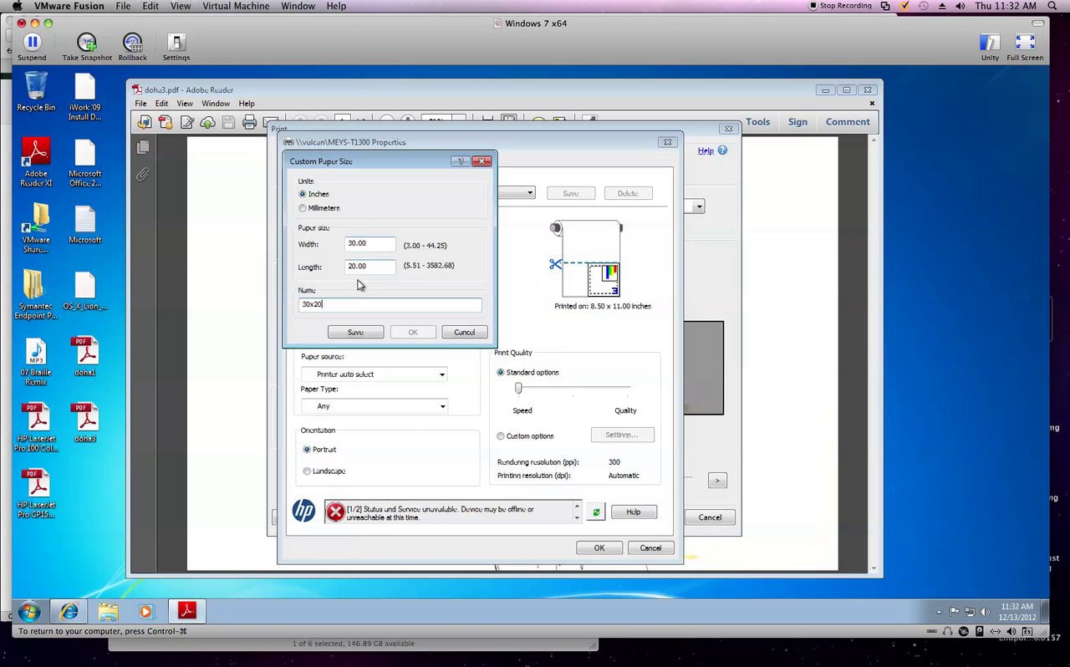Select the doha1 PDF on the desktop
The width and height of the screenshot is (1070, 667).
(85, 357)
